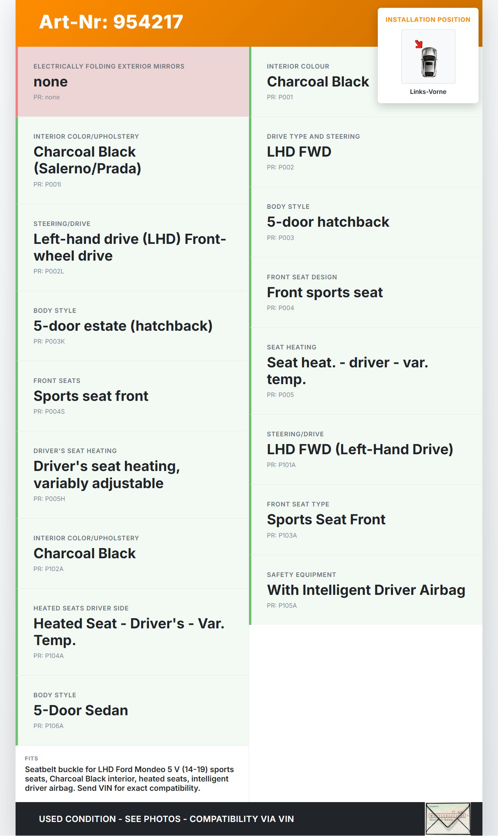This screenshot has width=498, height=836.
Task: Click the red arrow on the car diagram
Action: (x=419, y=44)
